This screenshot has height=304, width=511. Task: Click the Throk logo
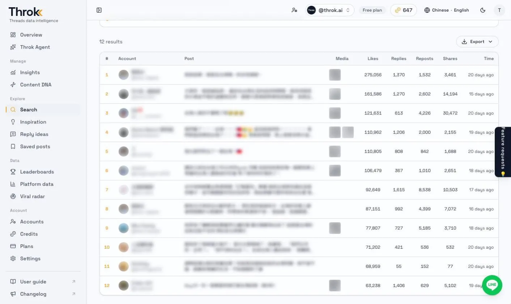[26, 12]
